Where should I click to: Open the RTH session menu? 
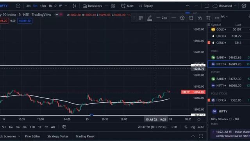tap(174, 127)
